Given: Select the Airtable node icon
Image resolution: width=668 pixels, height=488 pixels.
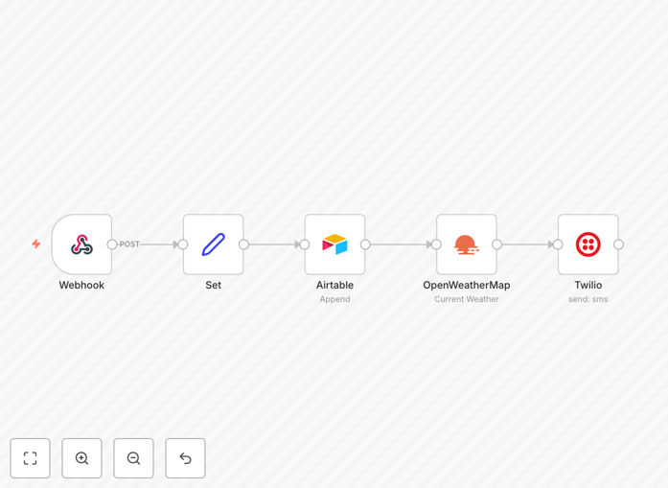Looking at the screenshot, I should coord(334,244).
